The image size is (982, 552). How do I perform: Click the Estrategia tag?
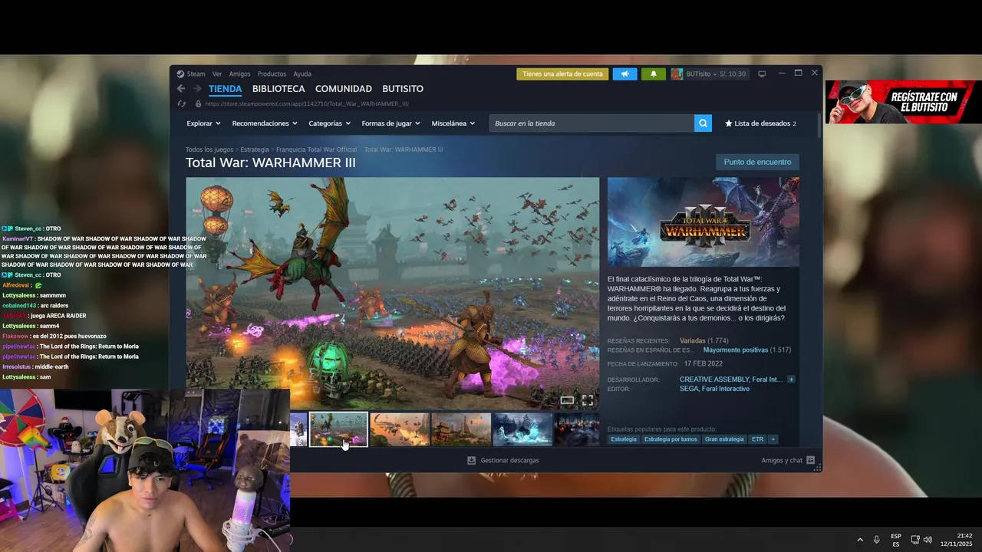[x=624, y=439]
